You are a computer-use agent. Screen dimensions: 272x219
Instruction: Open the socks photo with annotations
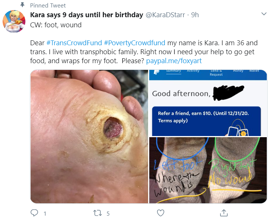click(x=208, y=170)
